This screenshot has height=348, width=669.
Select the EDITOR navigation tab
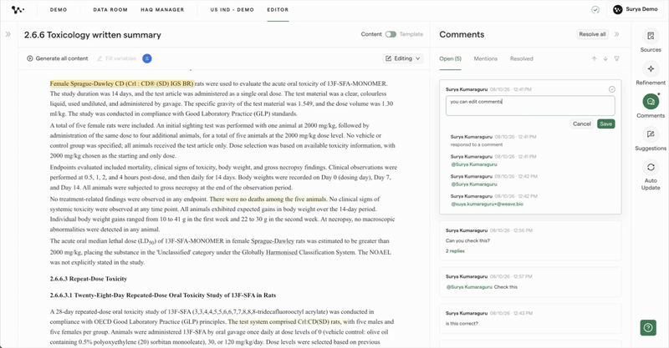coord(278,9)
